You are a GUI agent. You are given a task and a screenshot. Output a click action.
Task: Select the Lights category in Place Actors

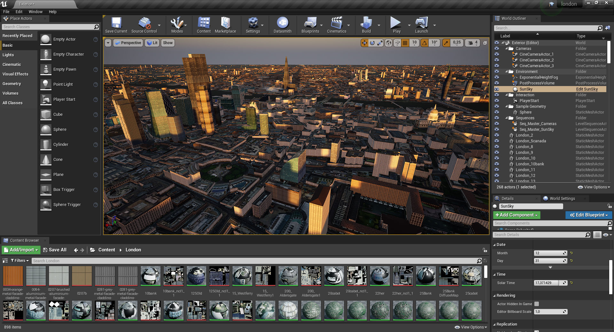coord(8,55)
